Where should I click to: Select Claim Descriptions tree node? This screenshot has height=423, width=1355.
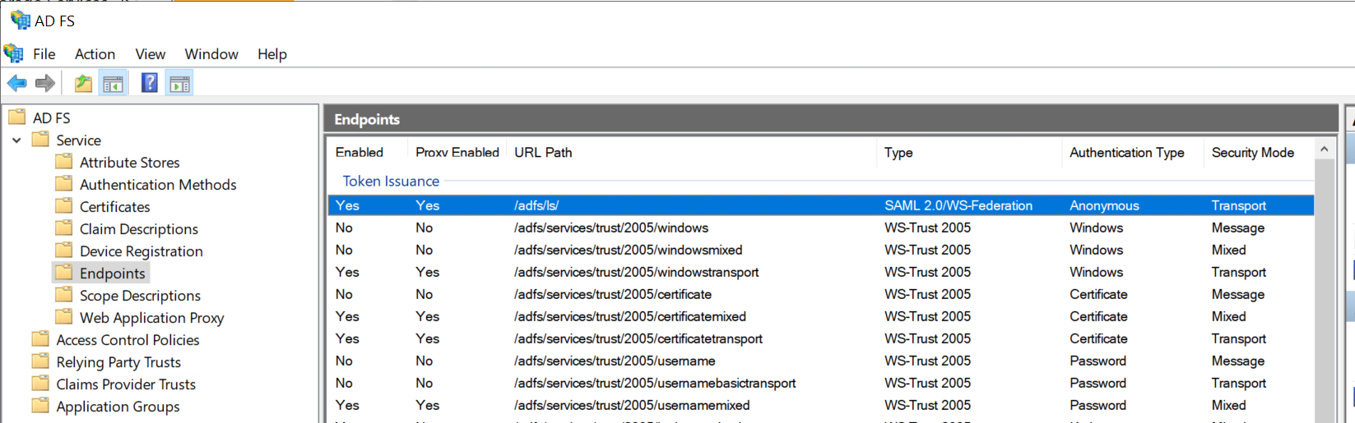(x=139, y=229)
